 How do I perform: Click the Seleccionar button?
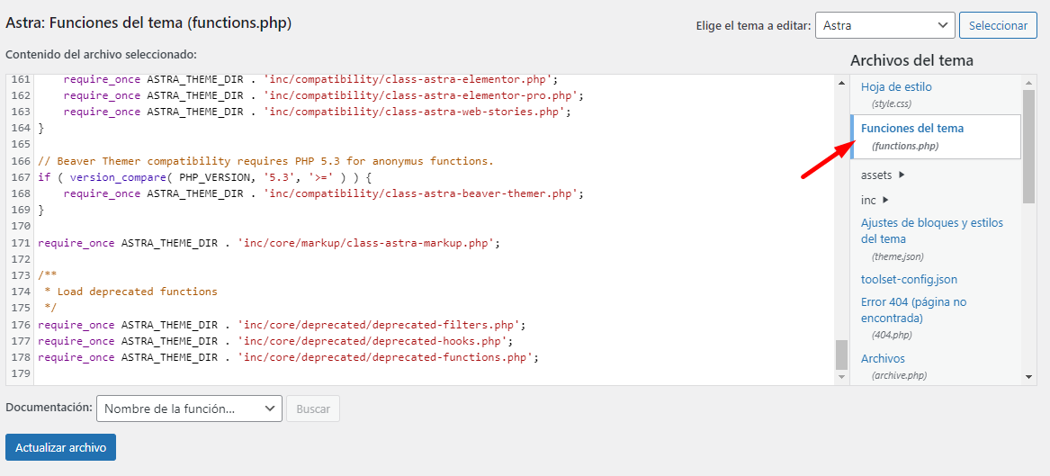pos(998,25)
